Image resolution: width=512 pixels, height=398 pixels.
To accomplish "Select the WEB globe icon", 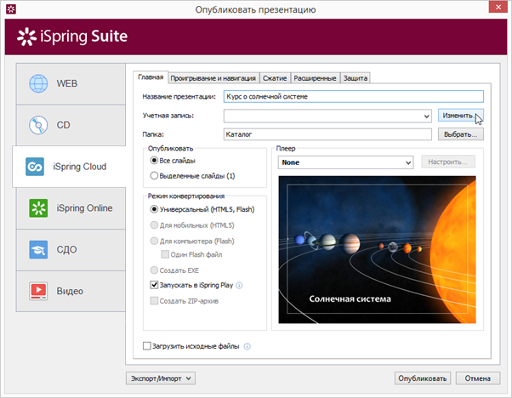I will point(38,83).
